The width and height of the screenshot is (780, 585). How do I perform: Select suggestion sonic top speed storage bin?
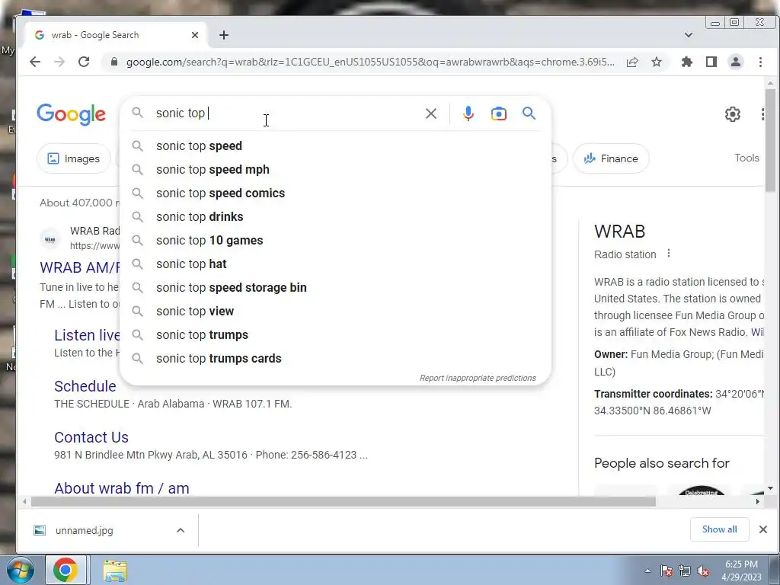[x=335, y=287]
